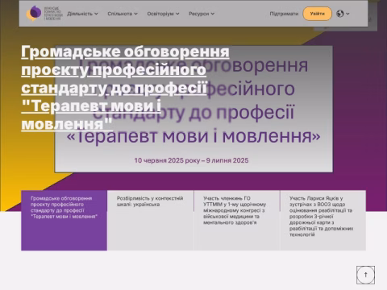Expand the Ресурси menu

(202, 14)
